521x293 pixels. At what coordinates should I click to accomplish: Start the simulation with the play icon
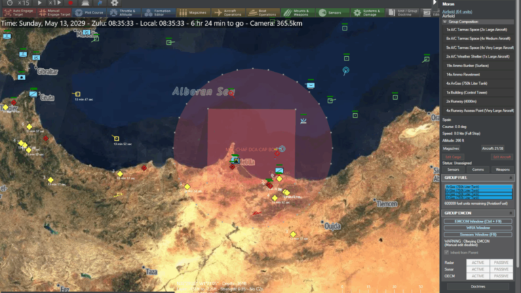click(39, 3)
